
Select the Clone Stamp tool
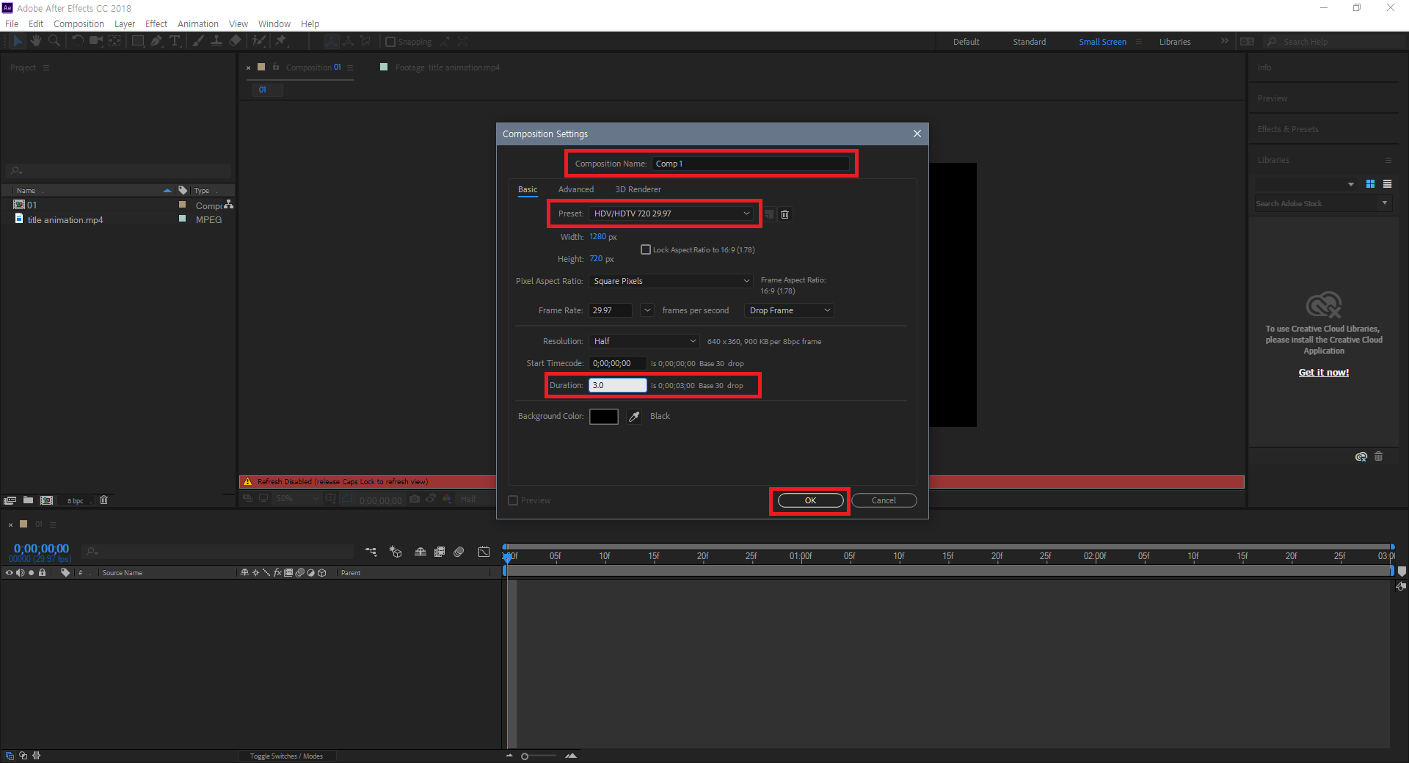(x=216, y=41)
